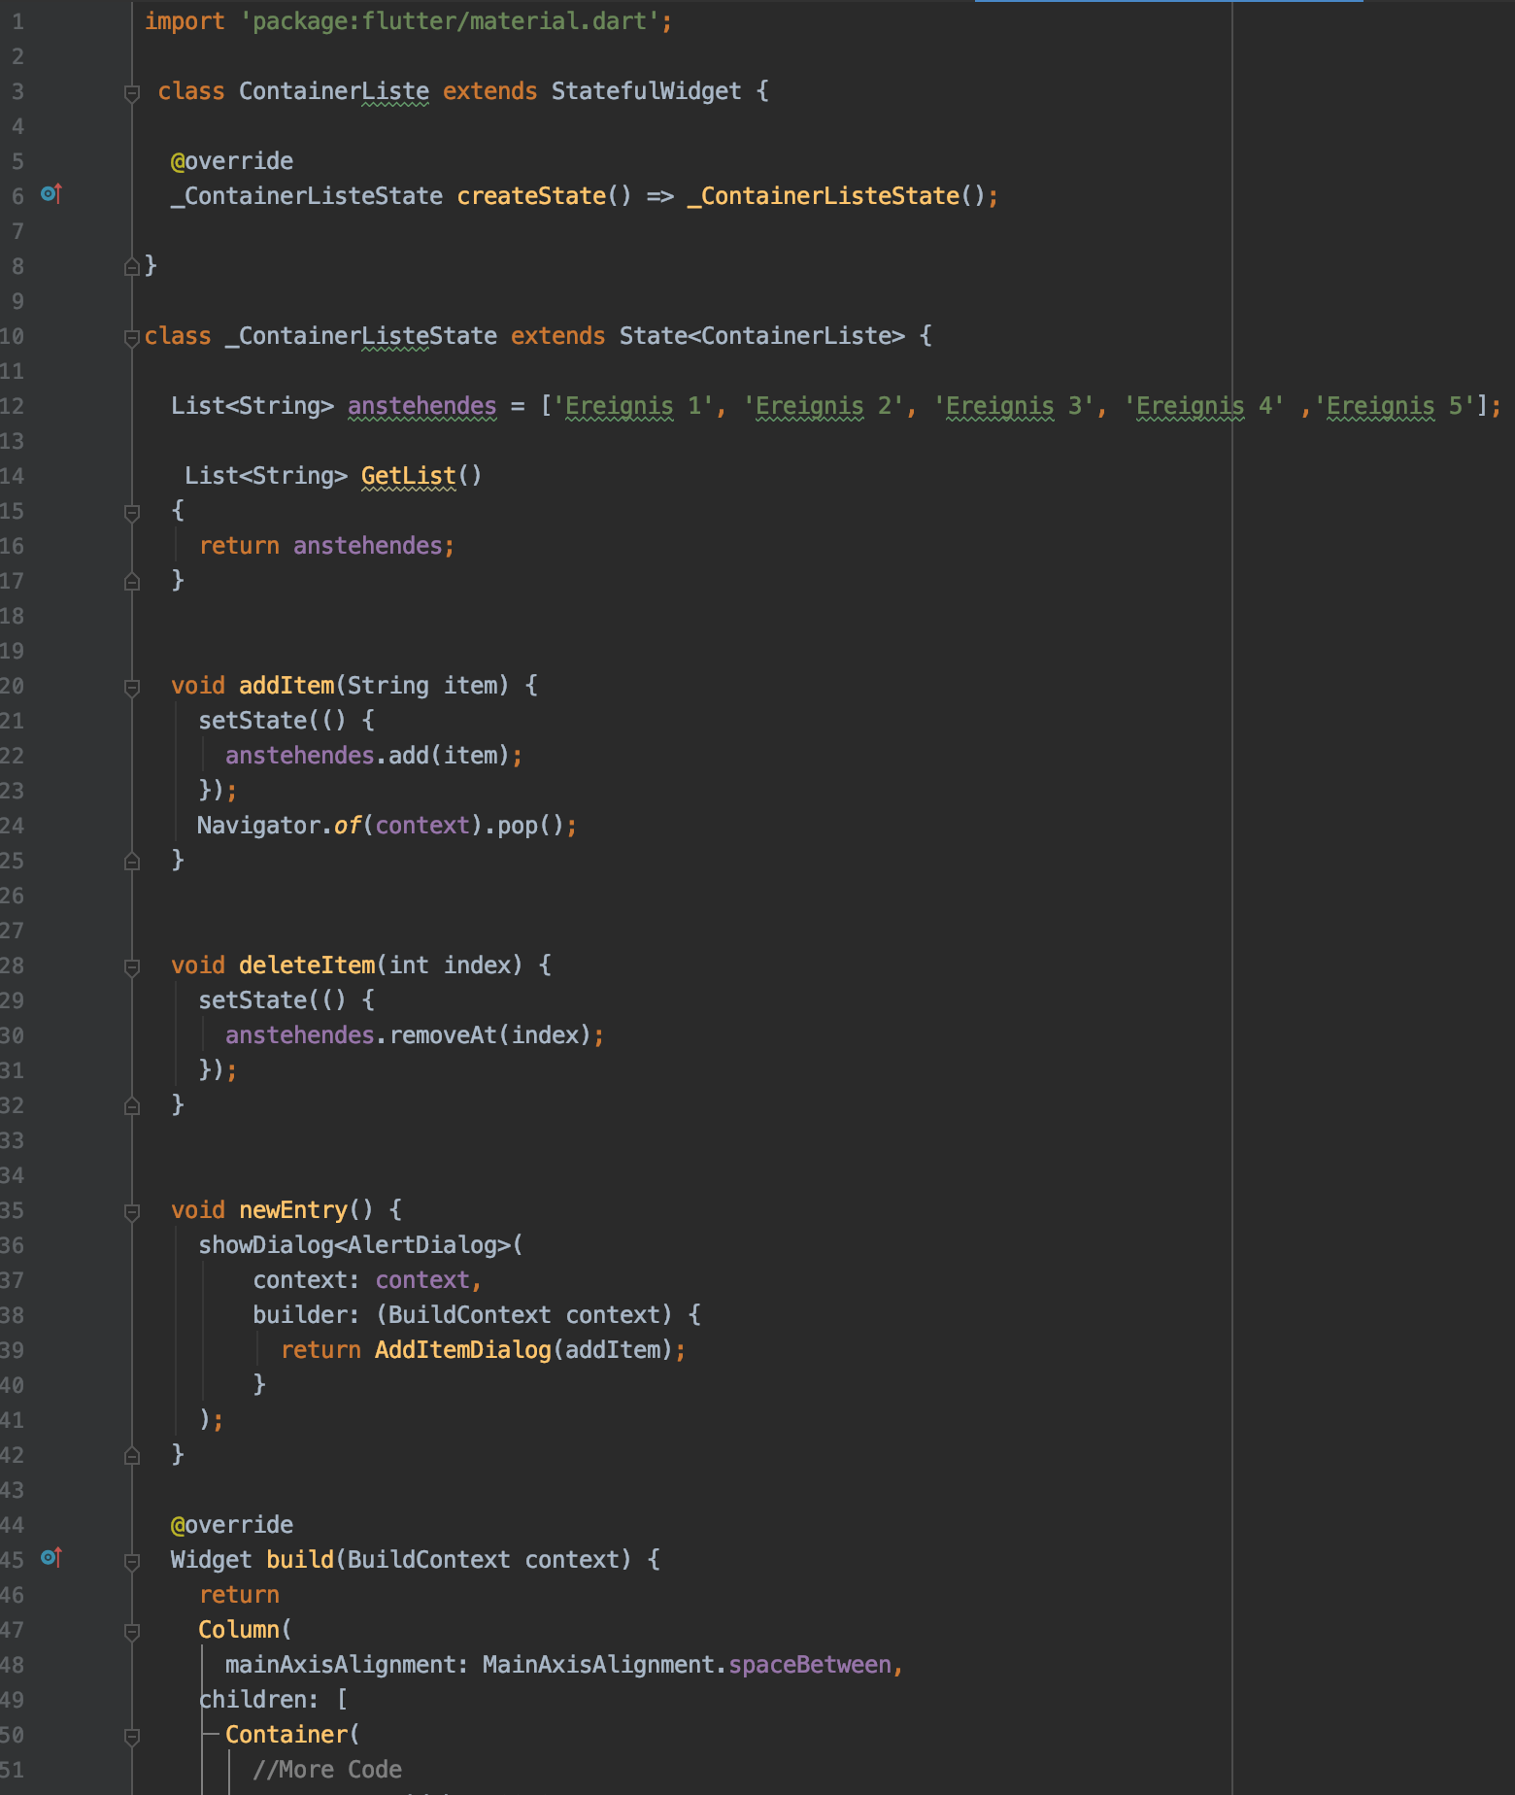Click the deleteItem method name
Screen dimensions: 1515x1795
click(x=307, y=965)
